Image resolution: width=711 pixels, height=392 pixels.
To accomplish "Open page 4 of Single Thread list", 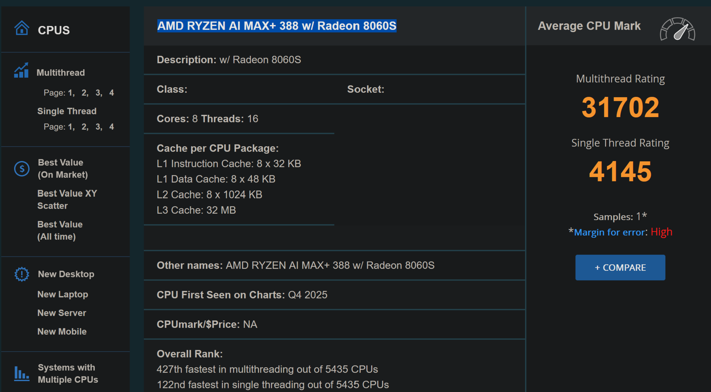I will tap(111, 127).
